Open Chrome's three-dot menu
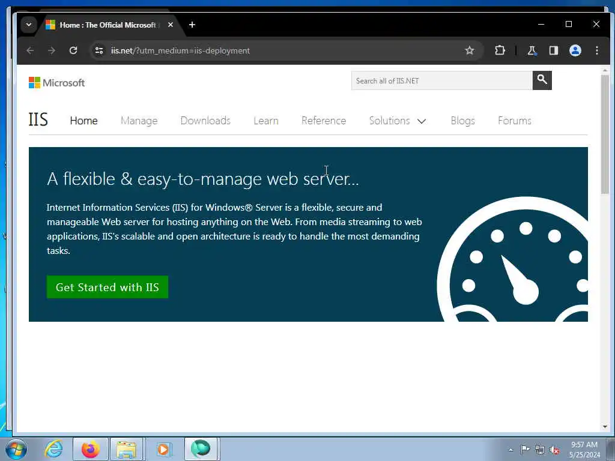Image resolution: width=615 pixels, height=461 pixels. click(596, 50)
